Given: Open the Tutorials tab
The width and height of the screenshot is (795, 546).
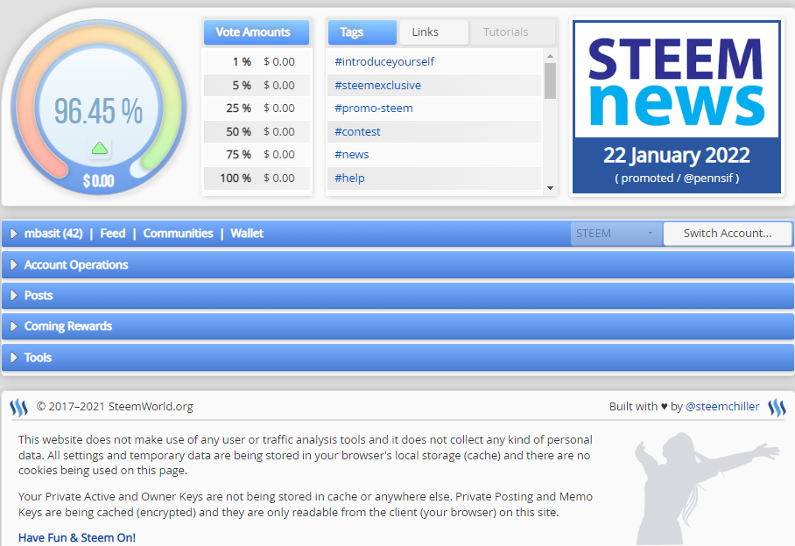Looking at the screenshot, I should coord(512,31).
